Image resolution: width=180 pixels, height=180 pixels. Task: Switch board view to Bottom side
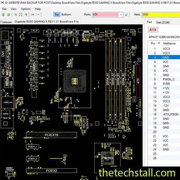click(66, 15)
